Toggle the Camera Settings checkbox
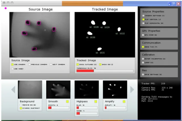182x121 pixels. pyautogui.click(x=143, y=16)
